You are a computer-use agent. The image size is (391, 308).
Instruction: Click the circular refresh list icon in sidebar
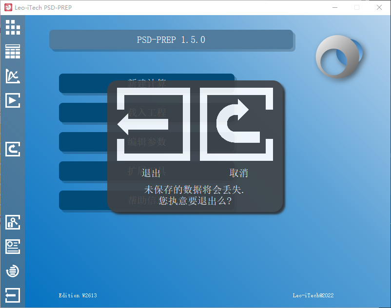click(x=13, y=270)
